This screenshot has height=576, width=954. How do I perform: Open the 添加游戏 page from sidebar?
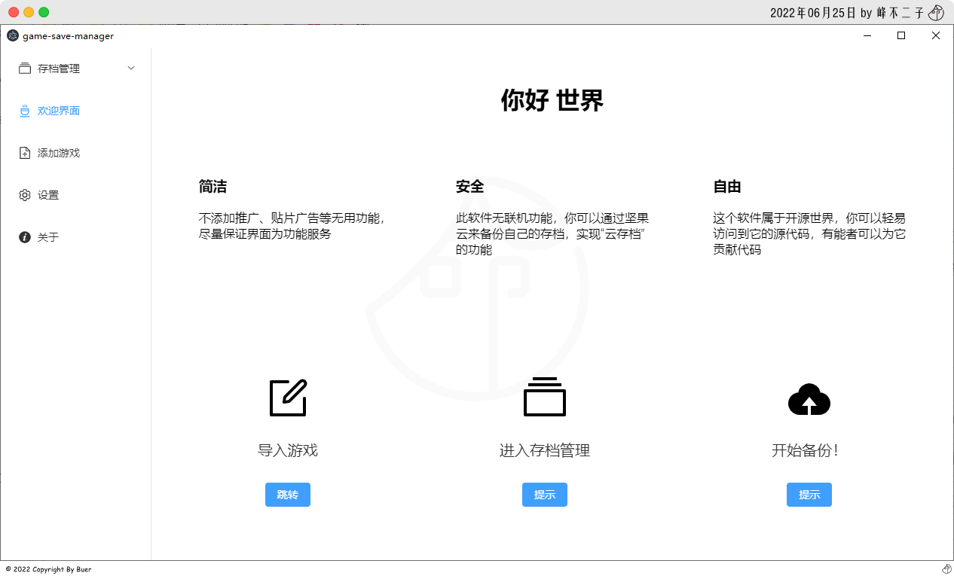point(57,152)
